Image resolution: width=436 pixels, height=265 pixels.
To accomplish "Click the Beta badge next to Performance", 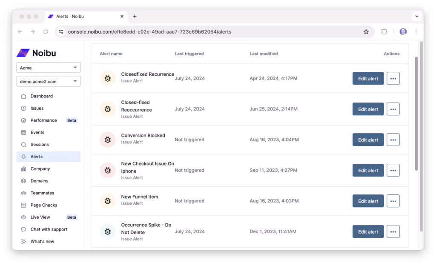I will click(x=72, y=120).
